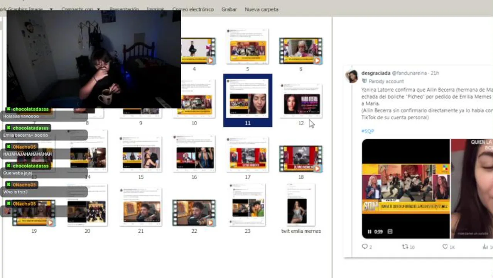Select image file 5 thumbnail
Viewport: 493px width, 278px height.
[248, 46]
